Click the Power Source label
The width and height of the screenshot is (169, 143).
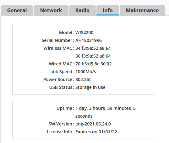(x=58, y=79)
